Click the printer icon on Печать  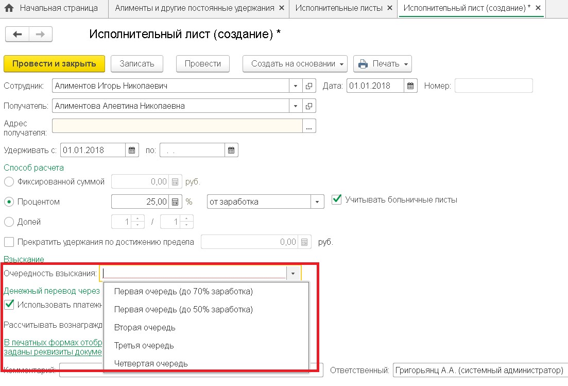pos(363,64)
